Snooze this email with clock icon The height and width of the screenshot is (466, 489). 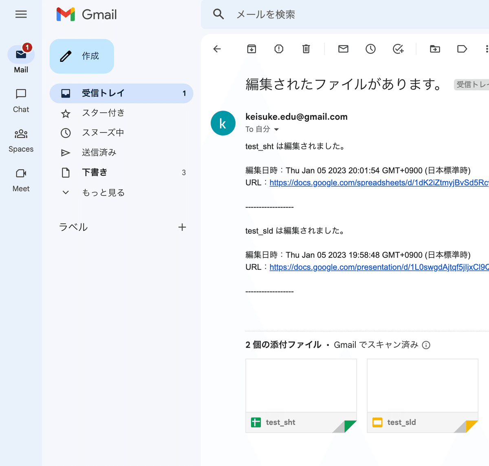pyautogui.click(x=370, y=49)
